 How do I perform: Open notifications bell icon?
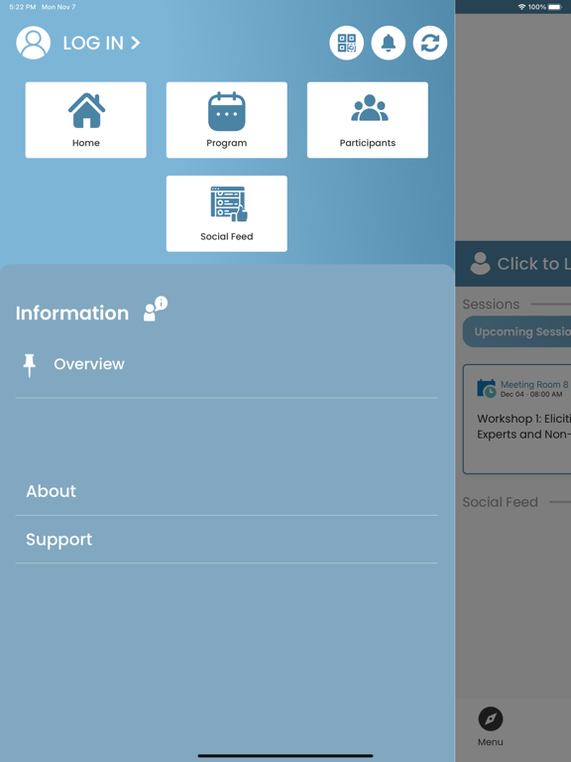click(x=389, y=43)
